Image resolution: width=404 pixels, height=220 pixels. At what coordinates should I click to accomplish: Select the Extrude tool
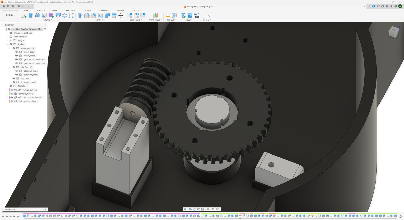31,15
